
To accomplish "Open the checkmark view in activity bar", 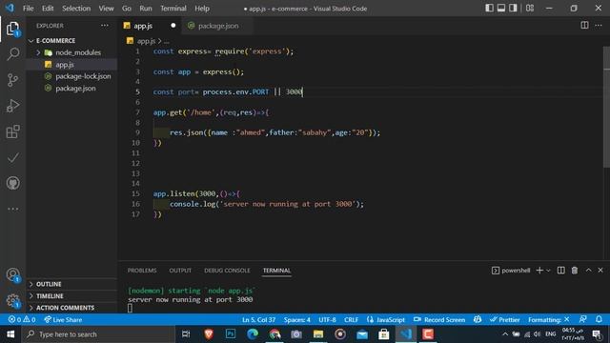I will pos(12,157).
